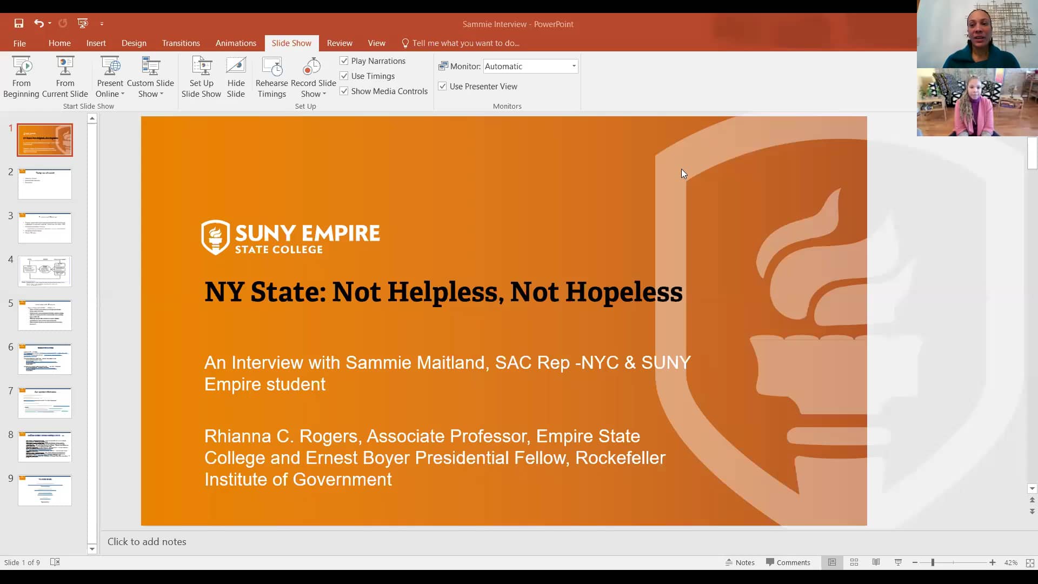1038x584 pixels.
Task: Click the spell check status bar icon
Action: [55, 562]
